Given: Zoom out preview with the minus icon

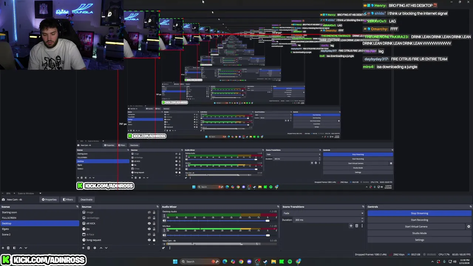Looking at the screenshot, I should 2,193.
